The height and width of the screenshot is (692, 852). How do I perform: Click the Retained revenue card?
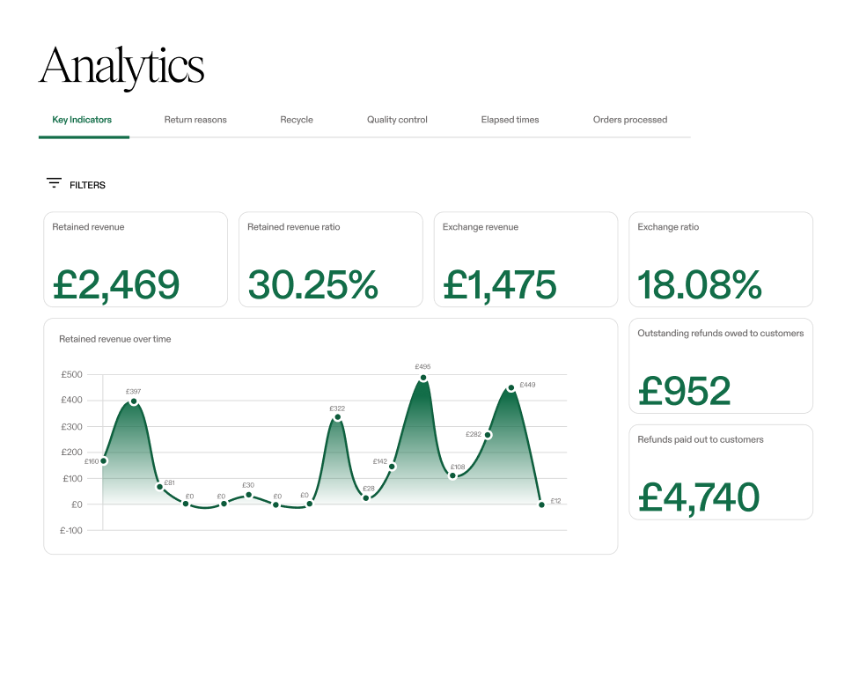(136, 258)
